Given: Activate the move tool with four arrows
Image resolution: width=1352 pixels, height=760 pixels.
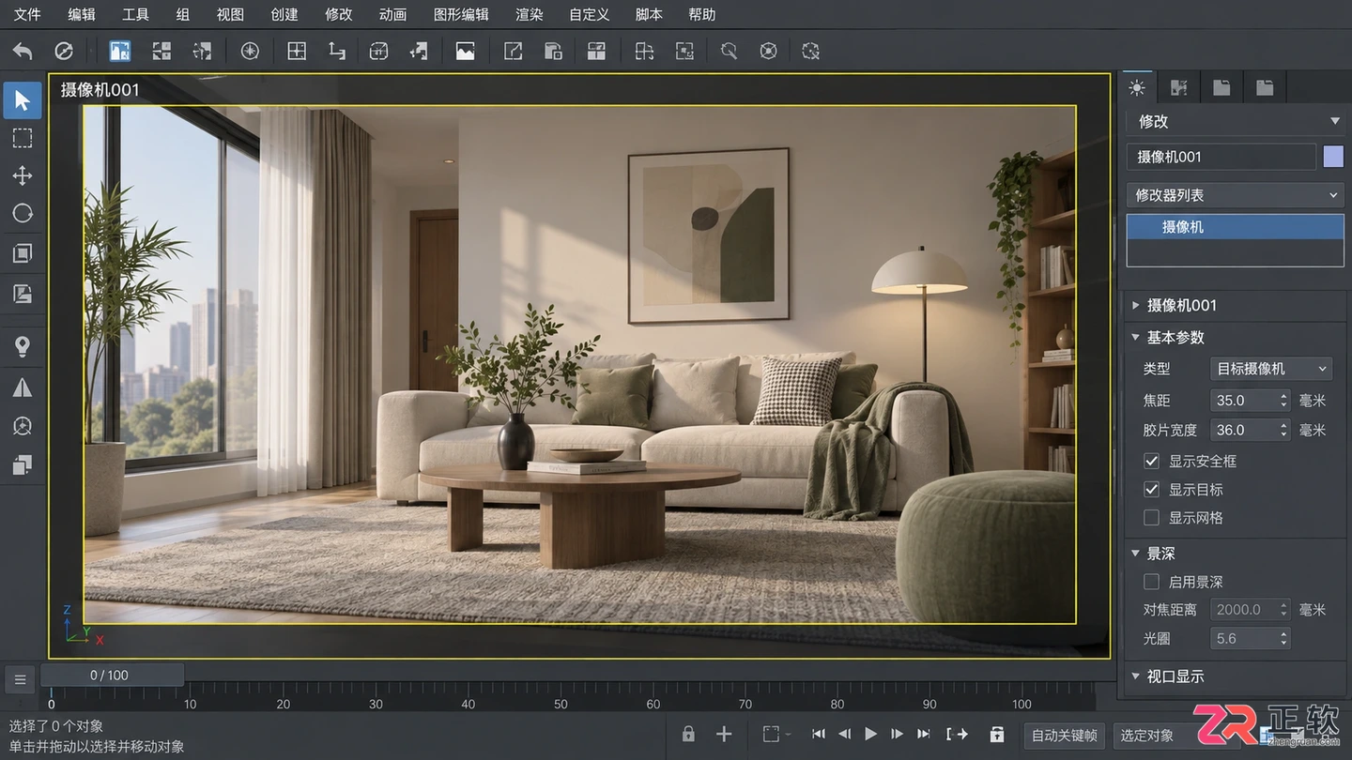Looking at the screenshot, I should (23, 175).
